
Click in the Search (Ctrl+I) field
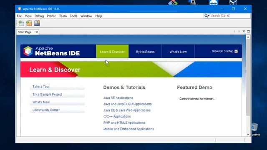point(230,16)
